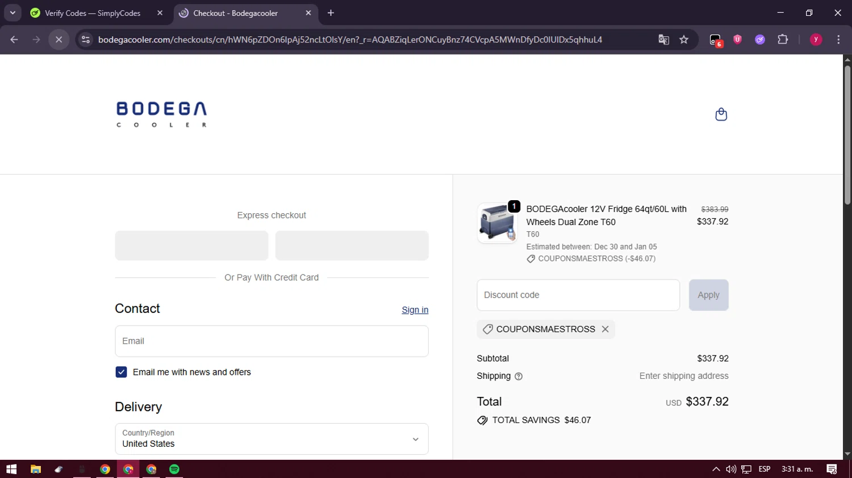The image size is (852, 478).
Task: Click the ESP language indicator
Action: (x=765, y=469)
